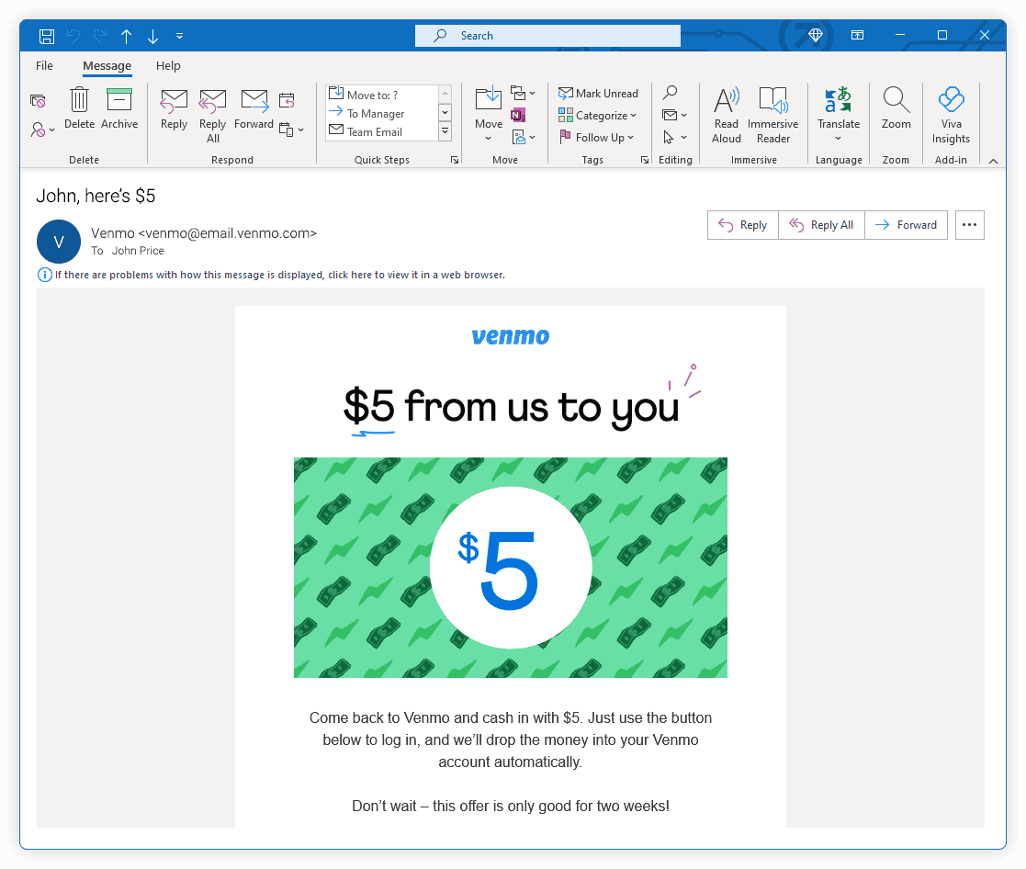The width and height of the screenshot is (1026, 869).
Task: Start Read Aloud for this email
Action: coord(726,114)
